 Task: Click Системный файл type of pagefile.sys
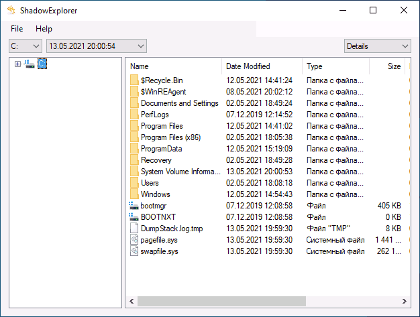tap(335, 240)
